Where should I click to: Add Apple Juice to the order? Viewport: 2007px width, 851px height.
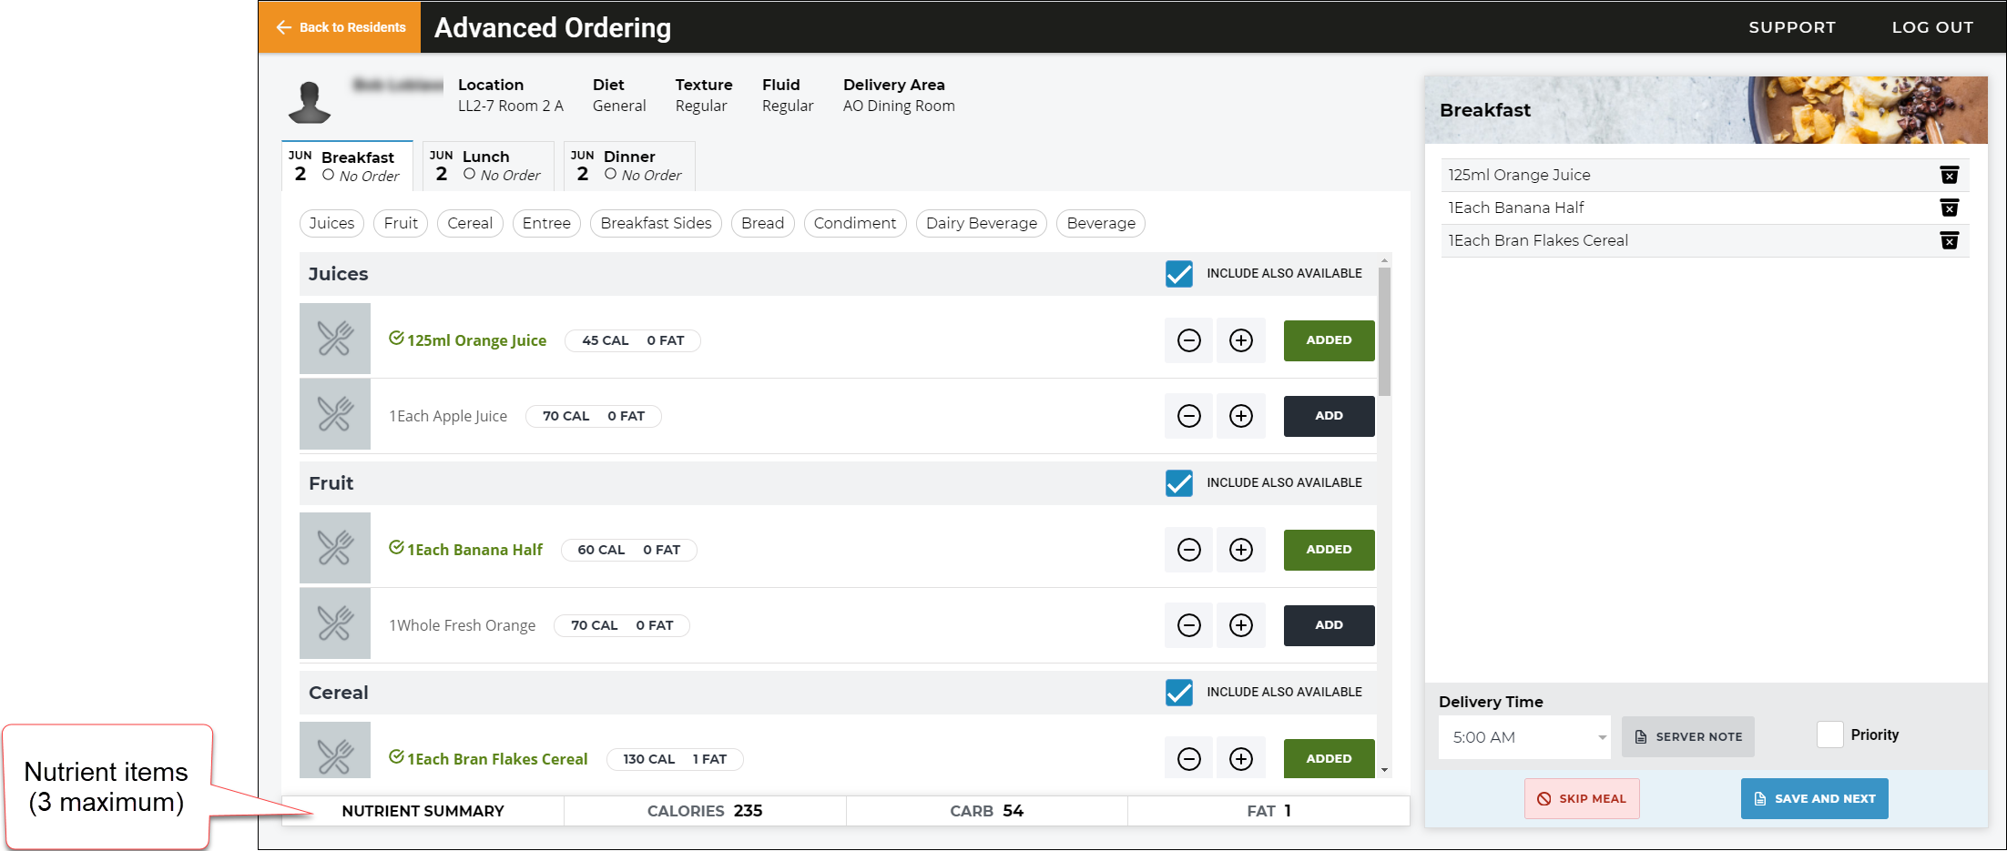coord(1328,416)
